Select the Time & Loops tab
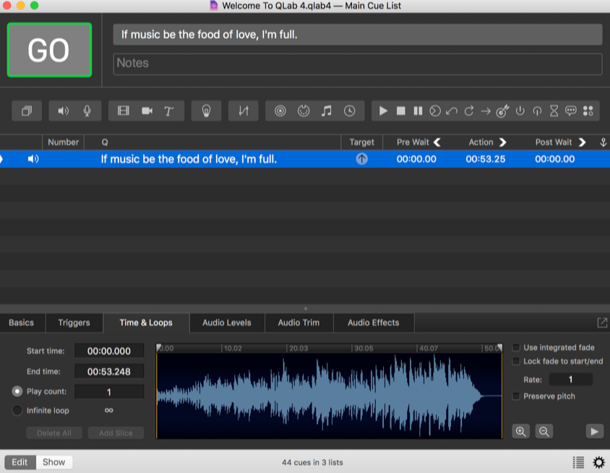610x473 pixels. [x=146, y=323]
